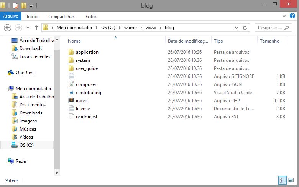Click the help question mark icon
Screen dimensions: 299x187
coord(293,16)
